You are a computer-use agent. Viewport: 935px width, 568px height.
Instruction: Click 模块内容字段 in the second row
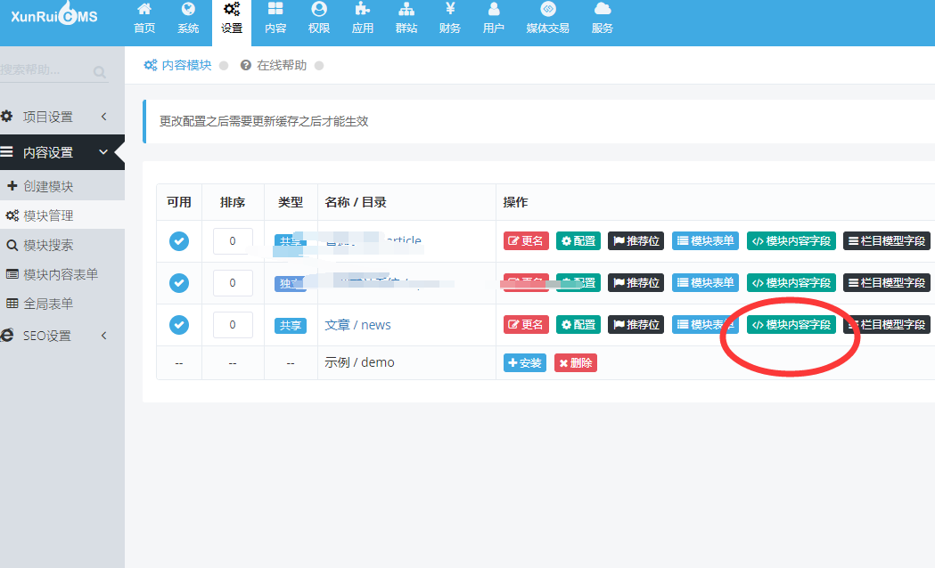tap(791, 283)
